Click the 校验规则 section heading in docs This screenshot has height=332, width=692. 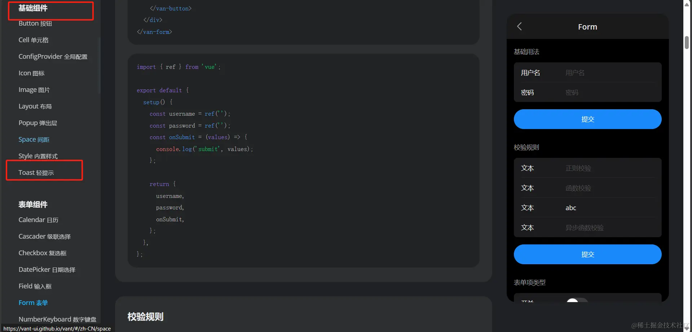[x=145, y=316]
